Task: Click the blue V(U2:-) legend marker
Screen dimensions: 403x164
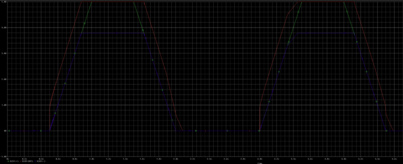Action: point(35,161)
